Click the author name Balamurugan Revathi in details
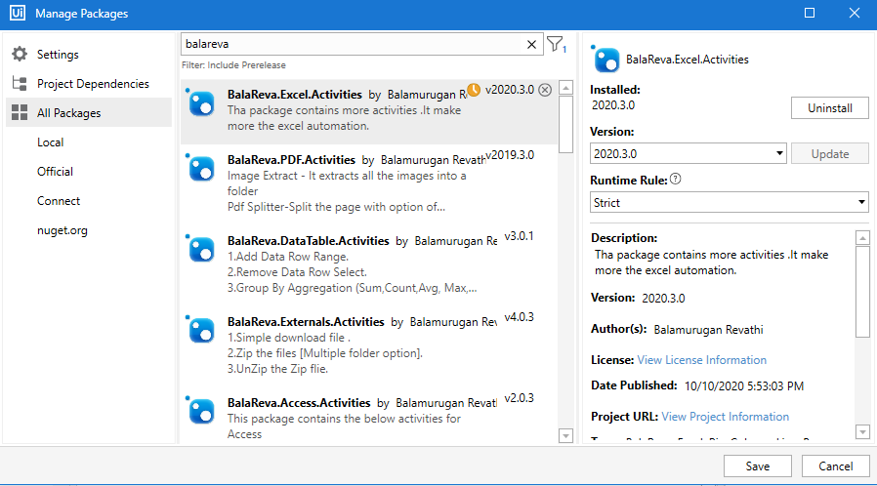The image size is (877, 486). (708, 330)
